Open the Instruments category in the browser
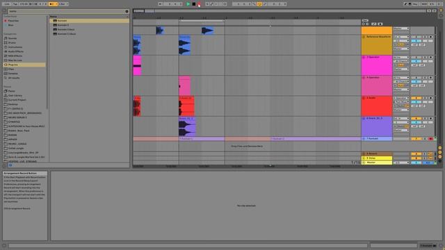 15,47
